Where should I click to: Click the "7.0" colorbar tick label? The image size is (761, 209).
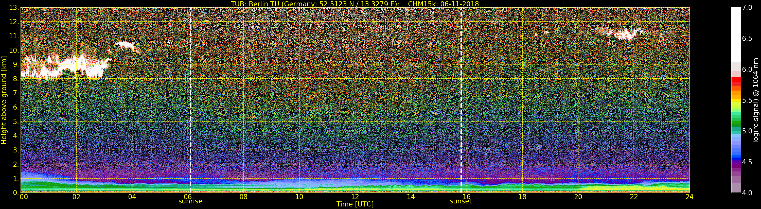[x=747, y=8]
